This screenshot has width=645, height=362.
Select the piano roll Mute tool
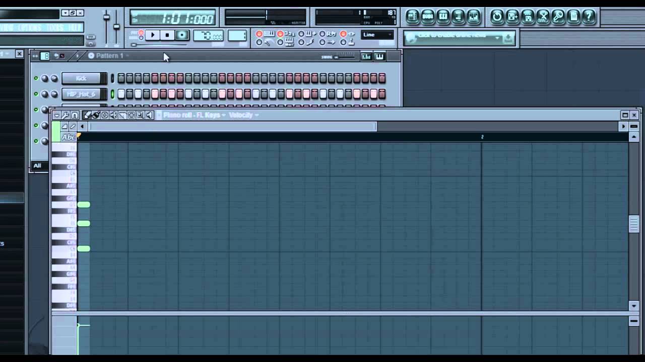tap(113, 115)
